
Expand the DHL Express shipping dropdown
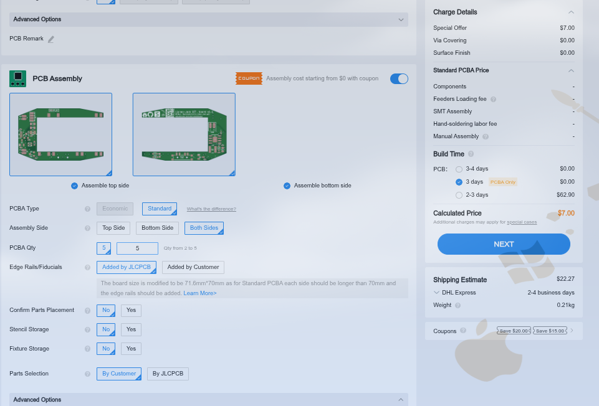coord(437,293)
